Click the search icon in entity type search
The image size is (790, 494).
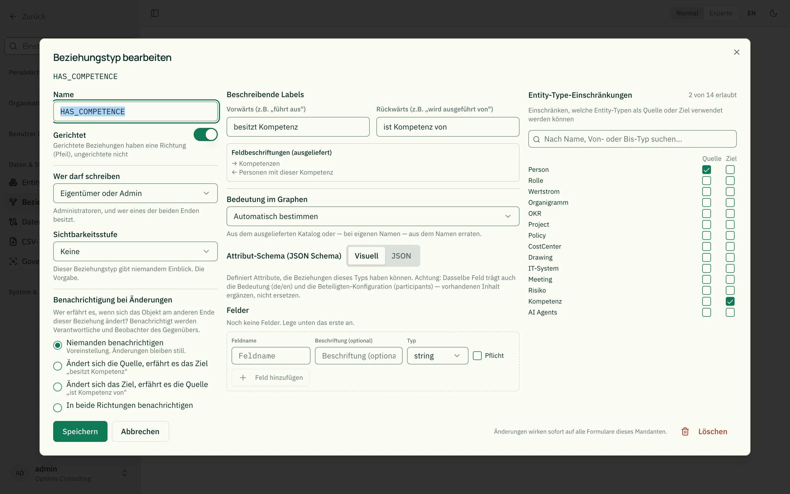click(x=536, y=139)
